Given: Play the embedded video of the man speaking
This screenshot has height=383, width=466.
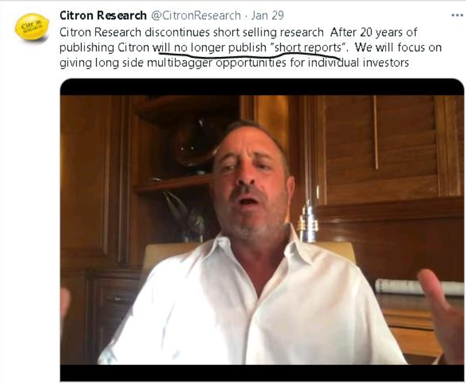Looking at the screenshot, I should point(262,230).
